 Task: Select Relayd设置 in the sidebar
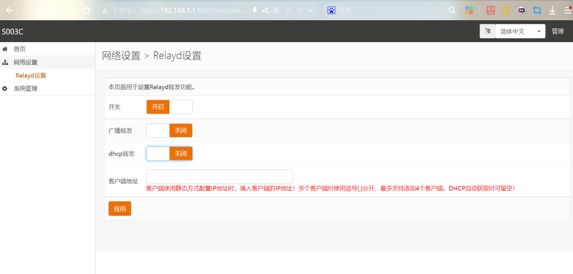(x=31, y=76)
